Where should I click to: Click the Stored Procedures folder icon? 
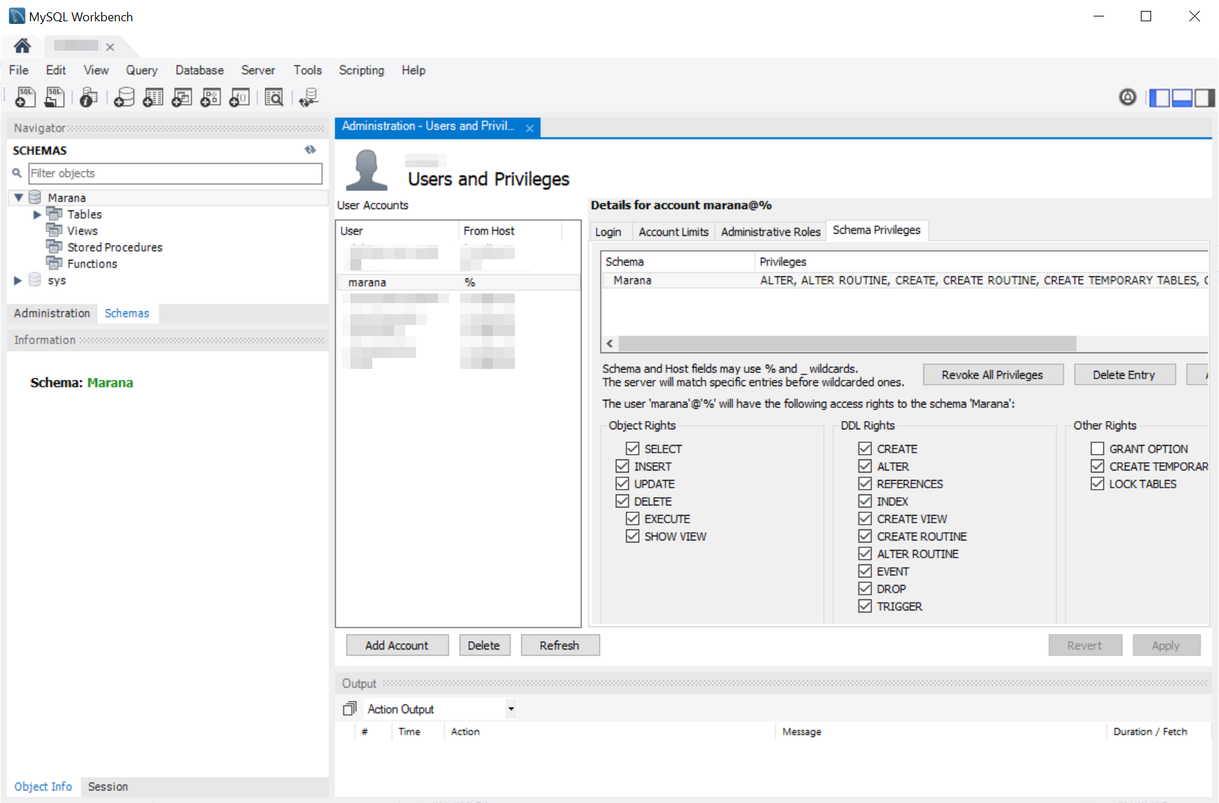[x=54, y=247]
